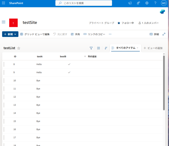Open the megaphone notifications icon
This screenshot has height=146, width=169.
pos(130,3)
